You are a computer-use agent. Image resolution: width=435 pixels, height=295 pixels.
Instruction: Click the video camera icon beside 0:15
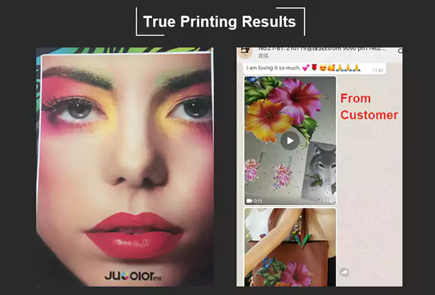pyautogui.click(x=249, y=201)
